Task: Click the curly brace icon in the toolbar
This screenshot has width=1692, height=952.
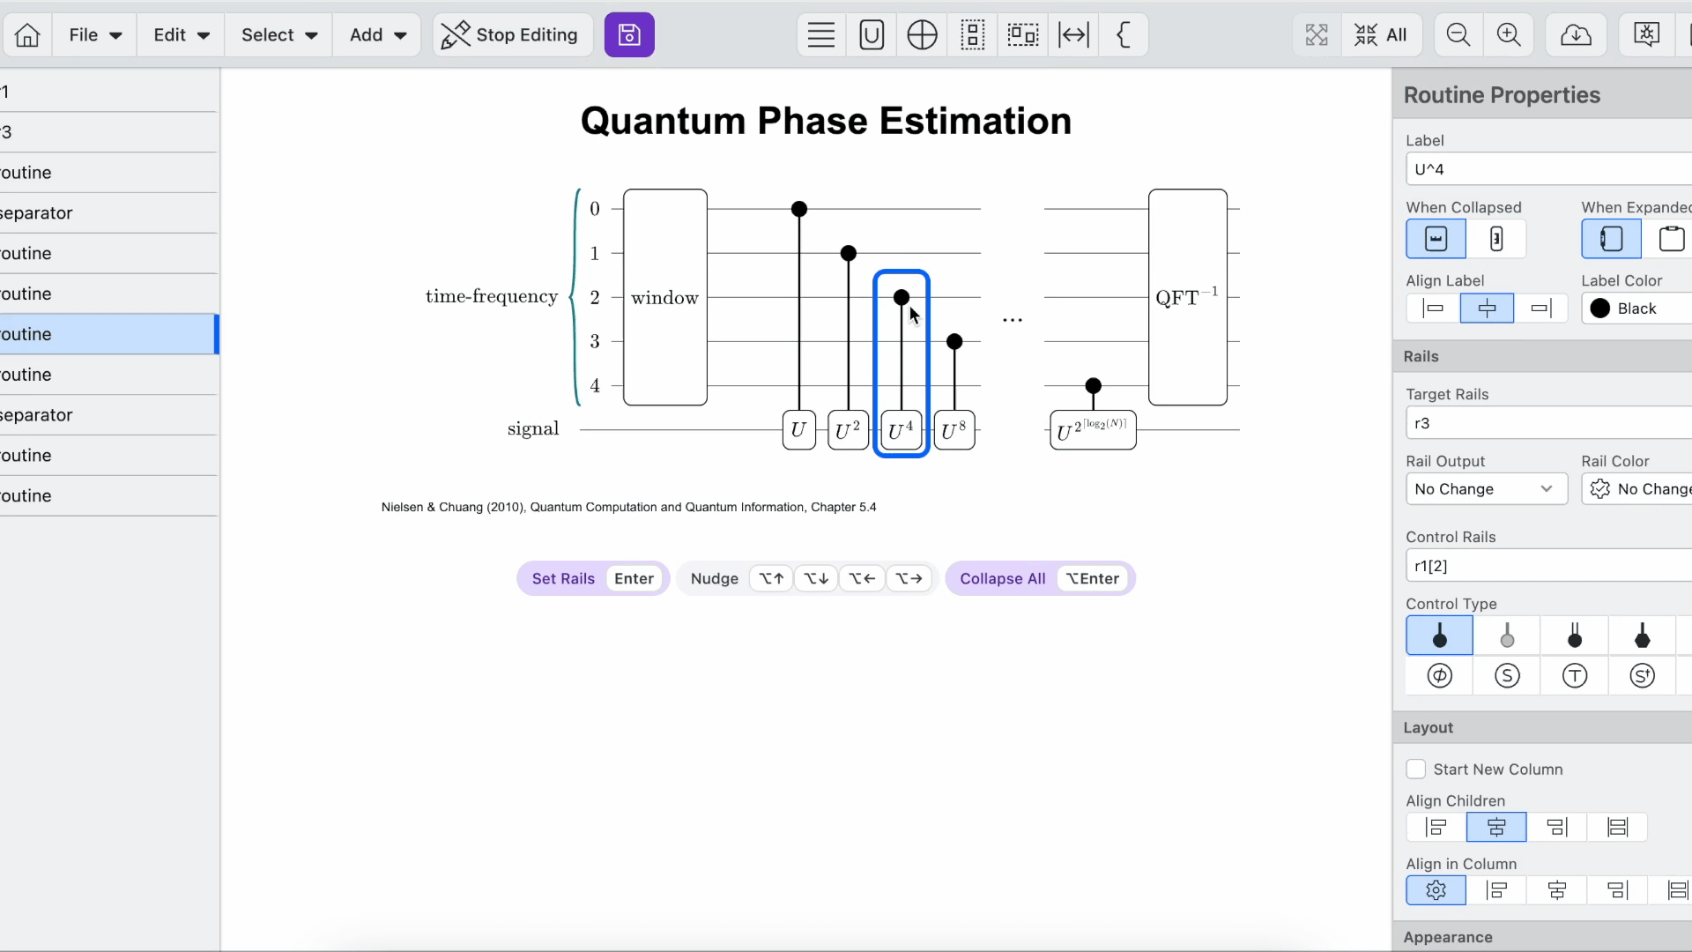Action: pyautogui.click(x=1123, y=35)
